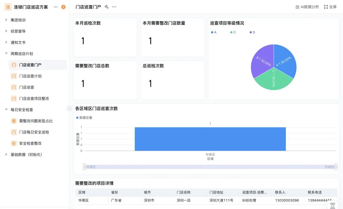This screenshot has width=343, height=209.
Task: Open AI数据分析
Action: (307, 7)
